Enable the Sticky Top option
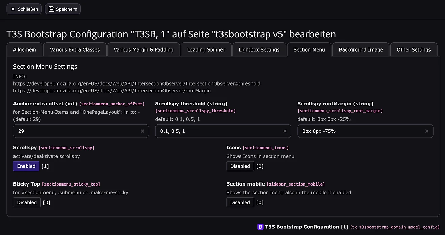The image size is (445, 235). 27,202
